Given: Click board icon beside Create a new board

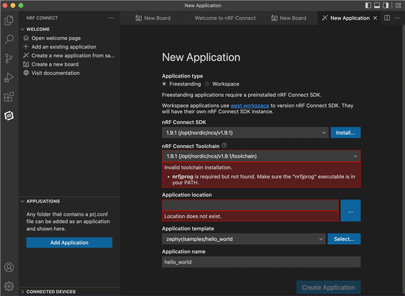Looking at the screenshot, I should tap(26, 65).
